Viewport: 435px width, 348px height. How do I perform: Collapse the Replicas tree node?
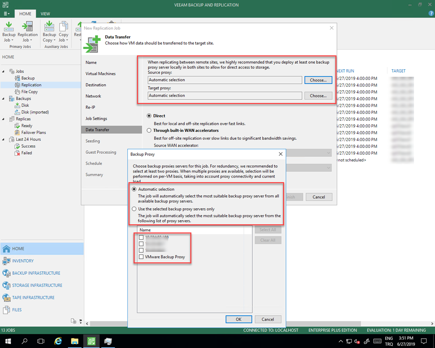pyautogui.click(x=3, y=119)
